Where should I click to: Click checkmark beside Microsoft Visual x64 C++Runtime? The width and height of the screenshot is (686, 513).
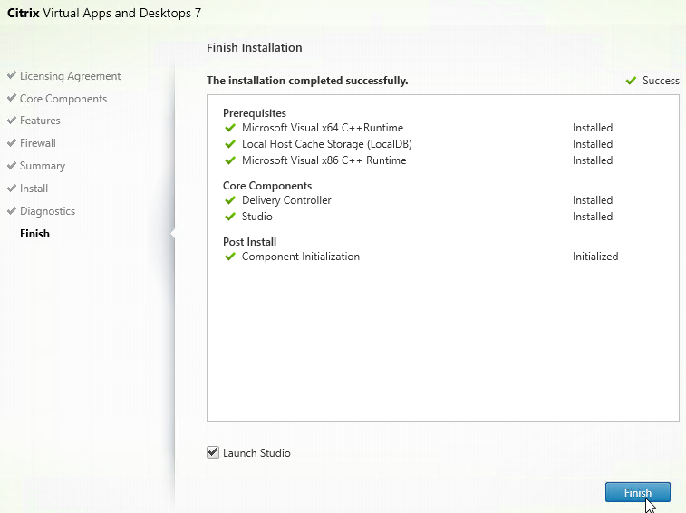coord(230,128)
